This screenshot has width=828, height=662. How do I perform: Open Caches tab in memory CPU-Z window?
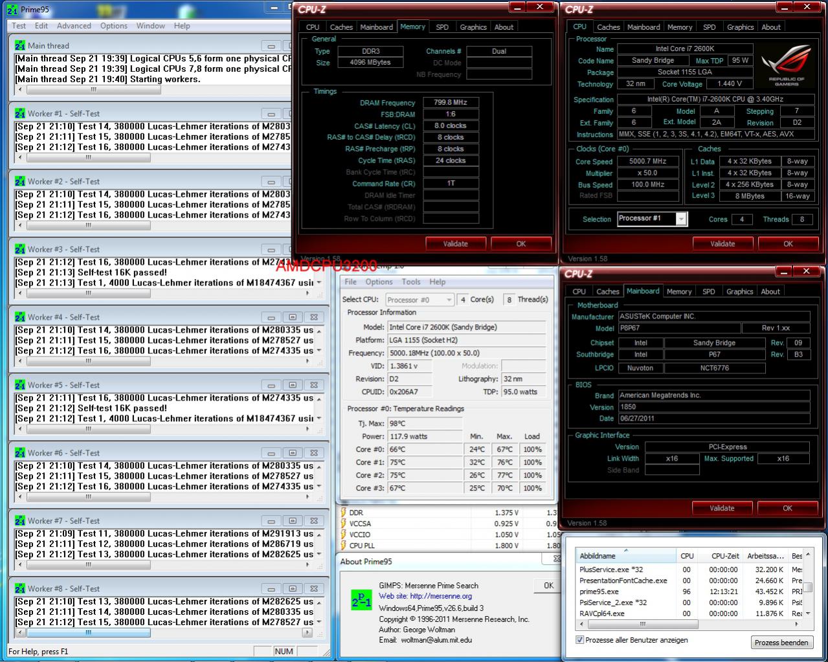pos(341,27)
